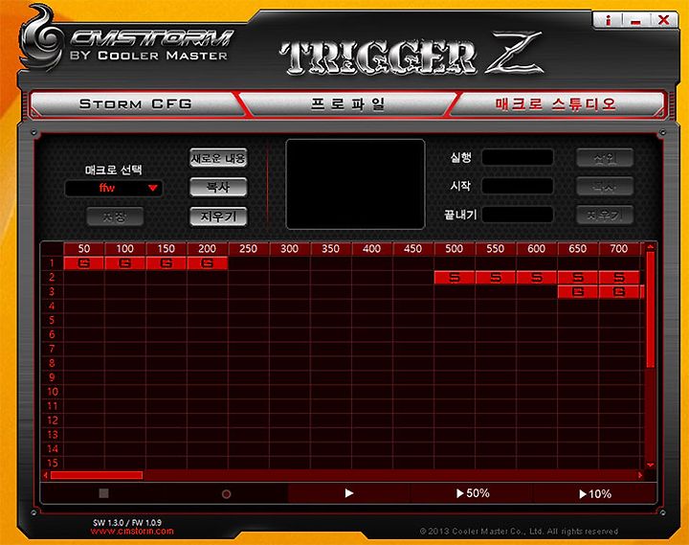This screenshot has height=545, width=689.
Task: Click the row number 15 label
Action: click(52, 463)
